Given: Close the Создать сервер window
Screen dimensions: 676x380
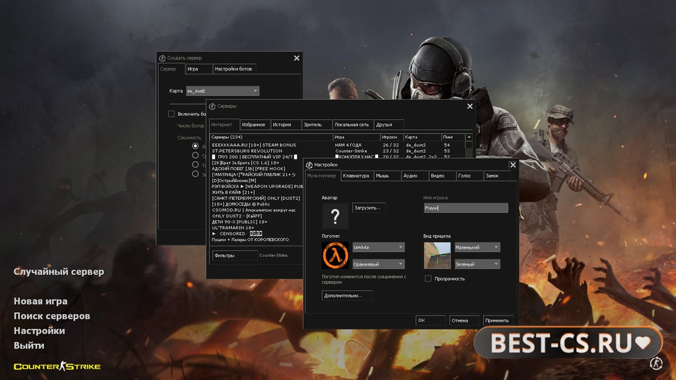Looking at the screenshot, I should coord(297,58).
